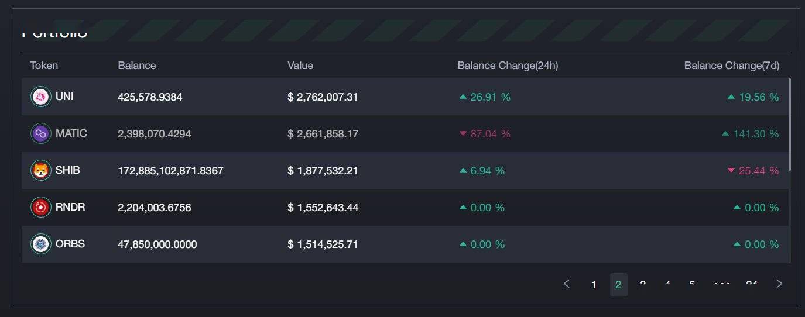Screen dimensions: 805x317
Task: Click RNDR value $ 1,552,643.44
Action: coord(323,208)
